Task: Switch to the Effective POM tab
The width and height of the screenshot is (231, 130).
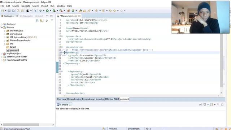Action: [112, 99]
